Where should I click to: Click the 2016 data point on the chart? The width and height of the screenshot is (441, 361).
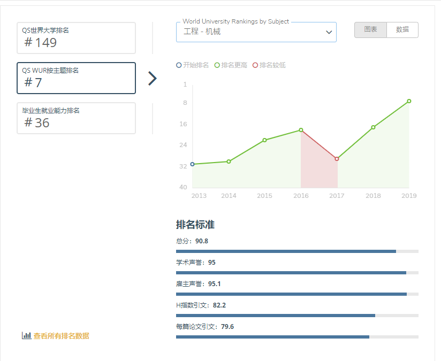point(301,130)
